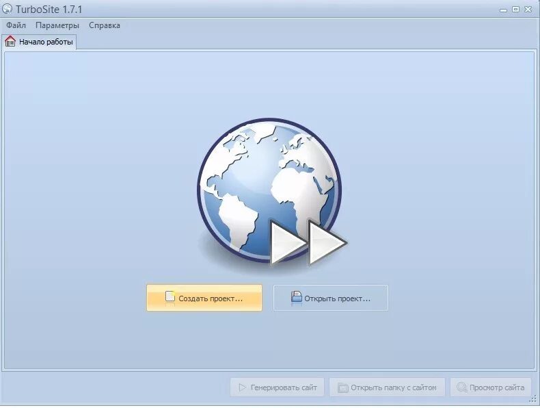The image size is (540, 408).
Task: Open the Файл menu
Action: point(16,25)
